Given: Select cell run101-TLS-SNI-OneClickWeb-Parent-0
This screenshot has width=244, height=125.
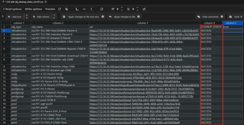Looking at the screenshot, I should point(60,31).
